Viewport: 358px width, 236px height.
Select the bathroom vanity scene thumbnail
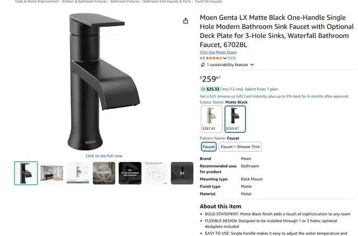52,173
